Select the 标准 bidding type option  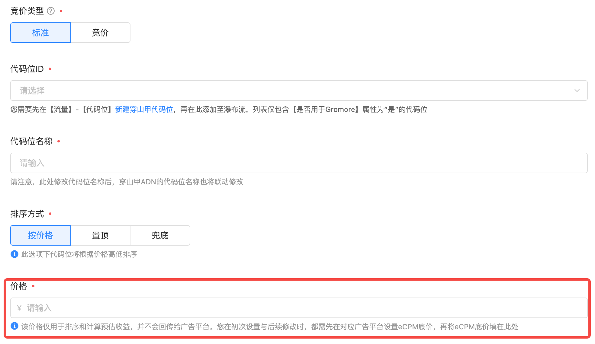pyautogui.click(x=40, y=33)
